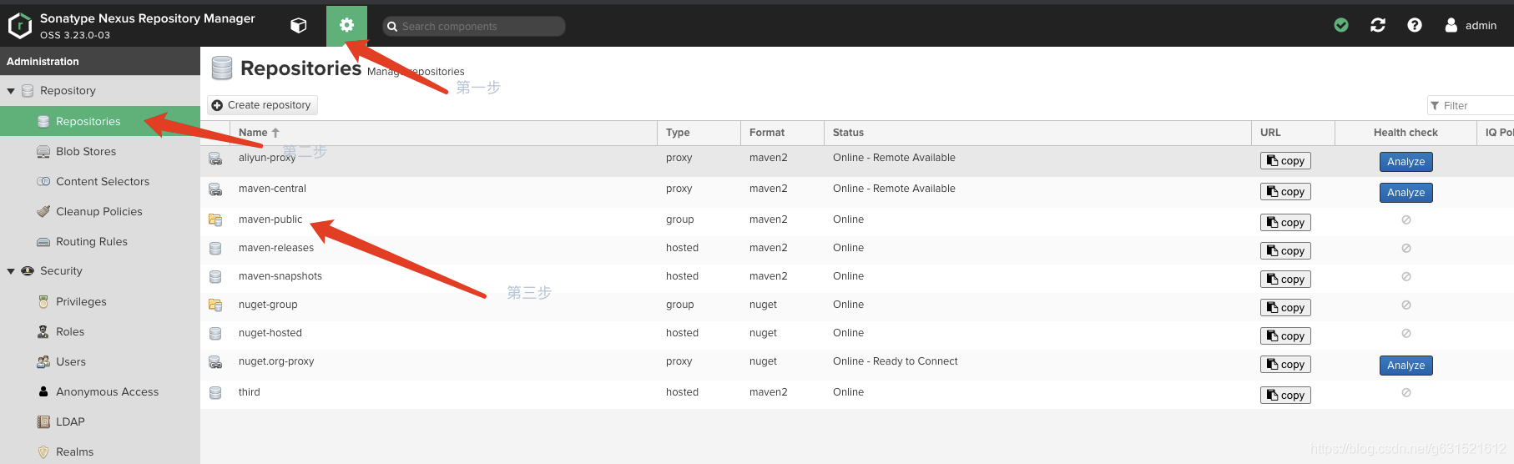Copy URL of maven-snapshots repository

[x=1285, y=280]
